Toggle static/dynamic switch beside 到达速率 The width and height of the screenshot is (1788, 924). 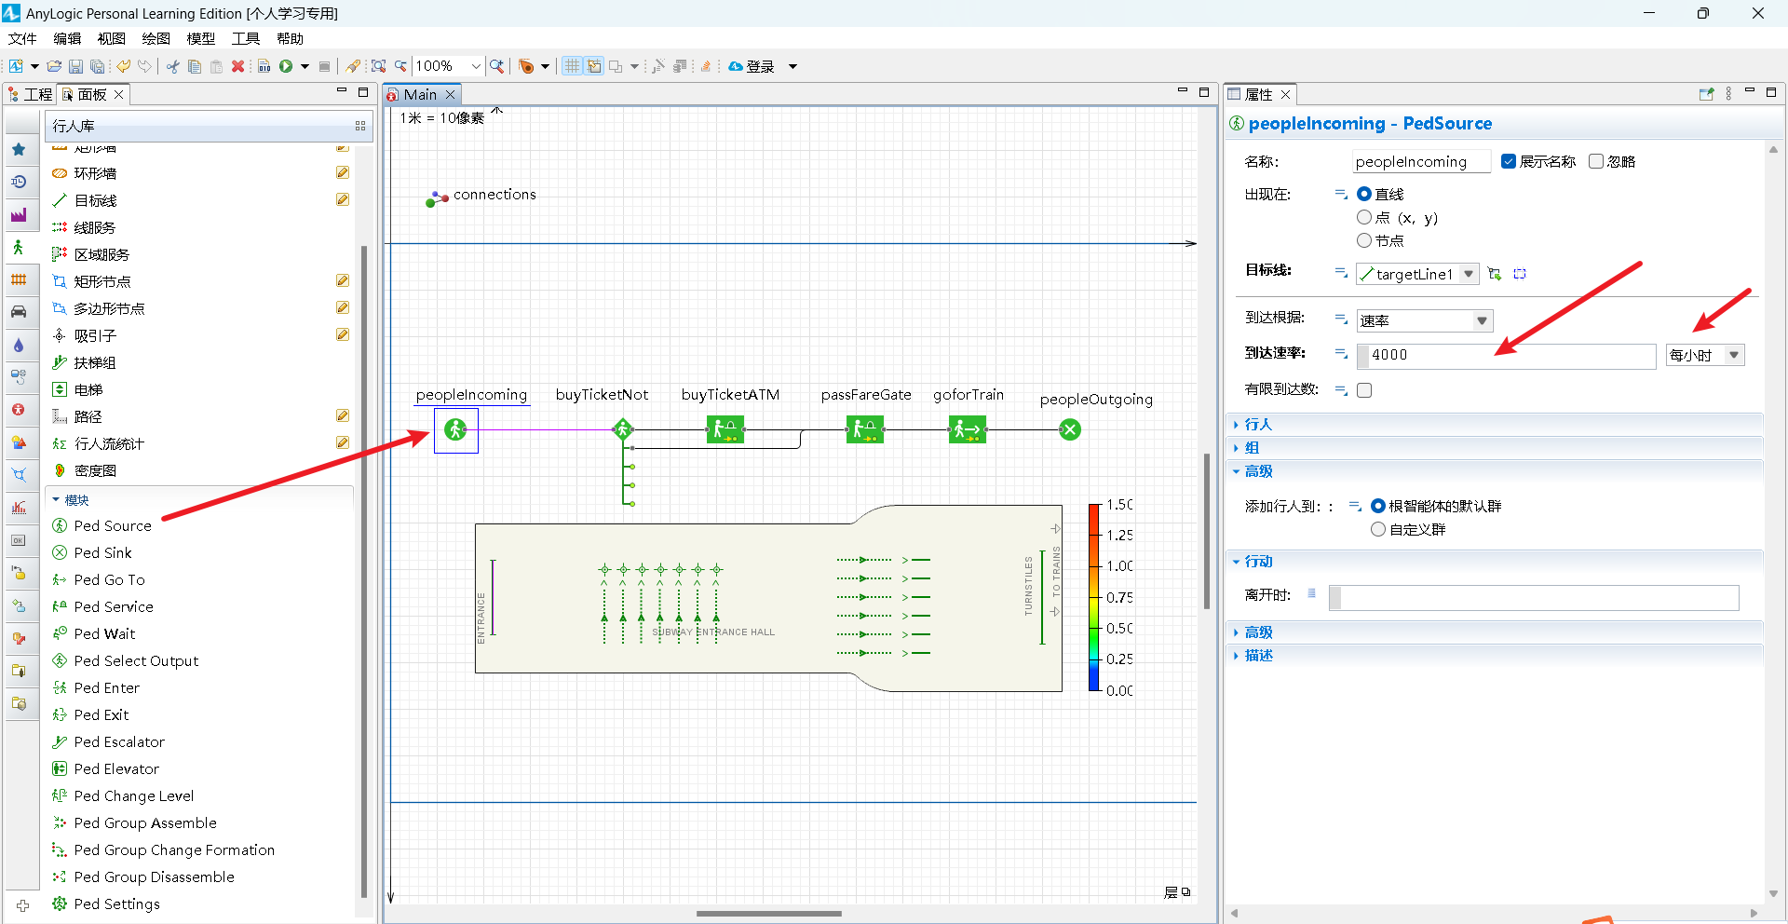pyautogui.click(x=1341, y=353)
